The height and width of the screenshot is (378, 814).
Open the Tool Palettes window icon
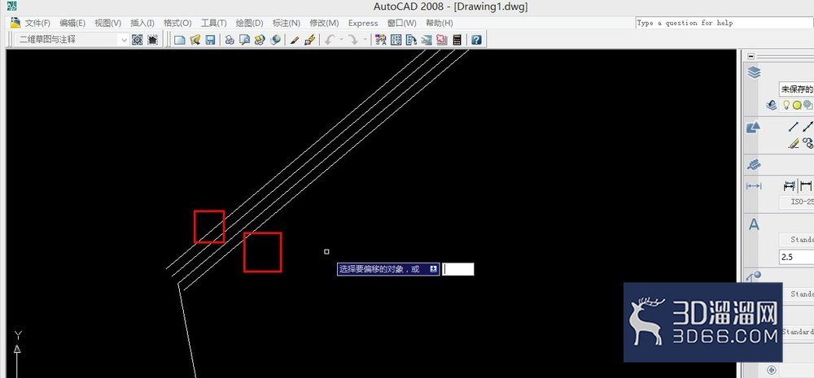[411, 40]
